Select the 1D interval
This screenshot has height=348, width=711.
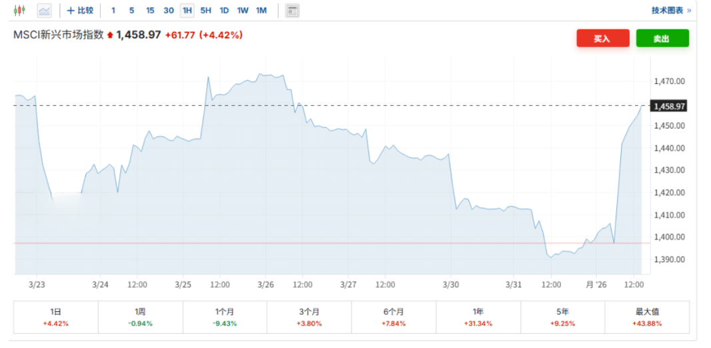224,11
